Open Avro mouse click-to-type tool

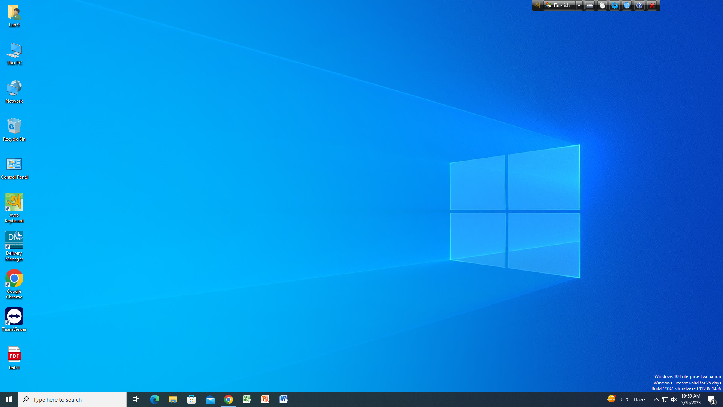(x=602, y=5)
